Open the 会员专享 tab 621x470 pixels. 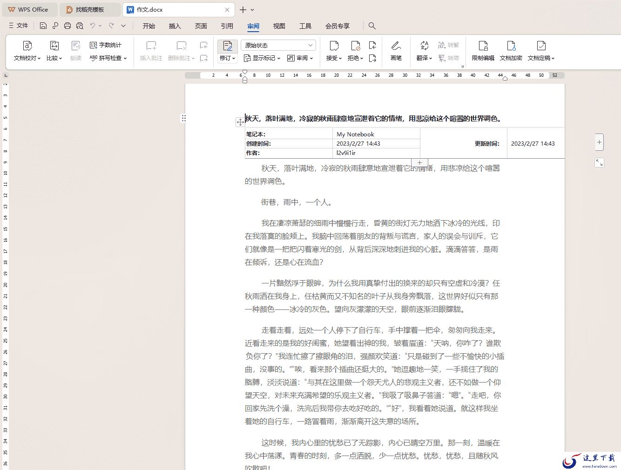[x=337, y=26]
